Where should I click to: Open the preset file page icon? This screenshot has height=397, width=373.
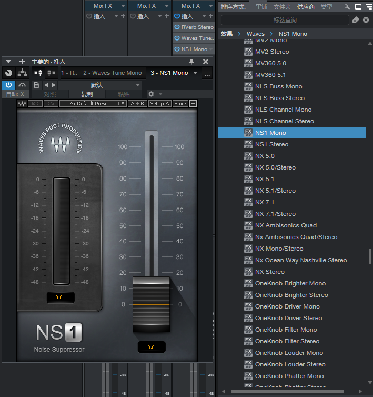pos(36,85)
